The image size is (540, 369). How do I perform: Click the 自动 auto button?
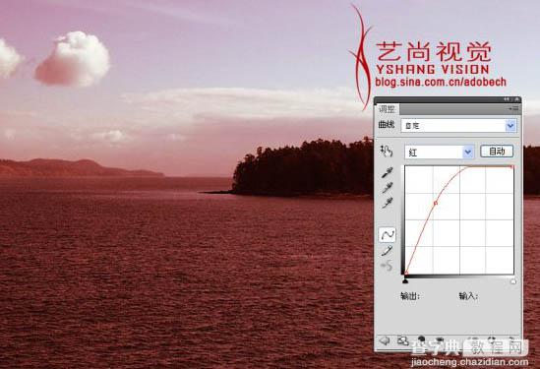497,152
